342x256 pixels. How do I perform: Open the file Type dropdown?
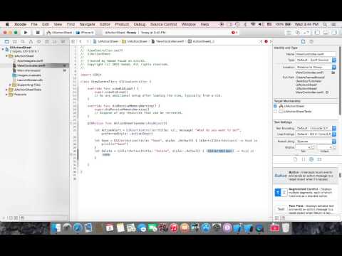[316, 60]
